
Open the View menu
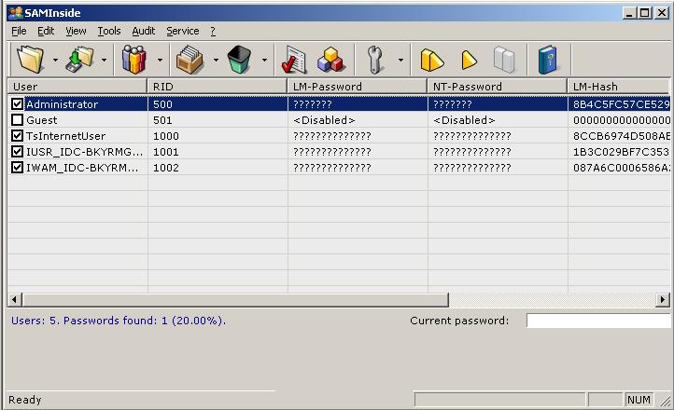pyautogui.click(x=76, y=31)
